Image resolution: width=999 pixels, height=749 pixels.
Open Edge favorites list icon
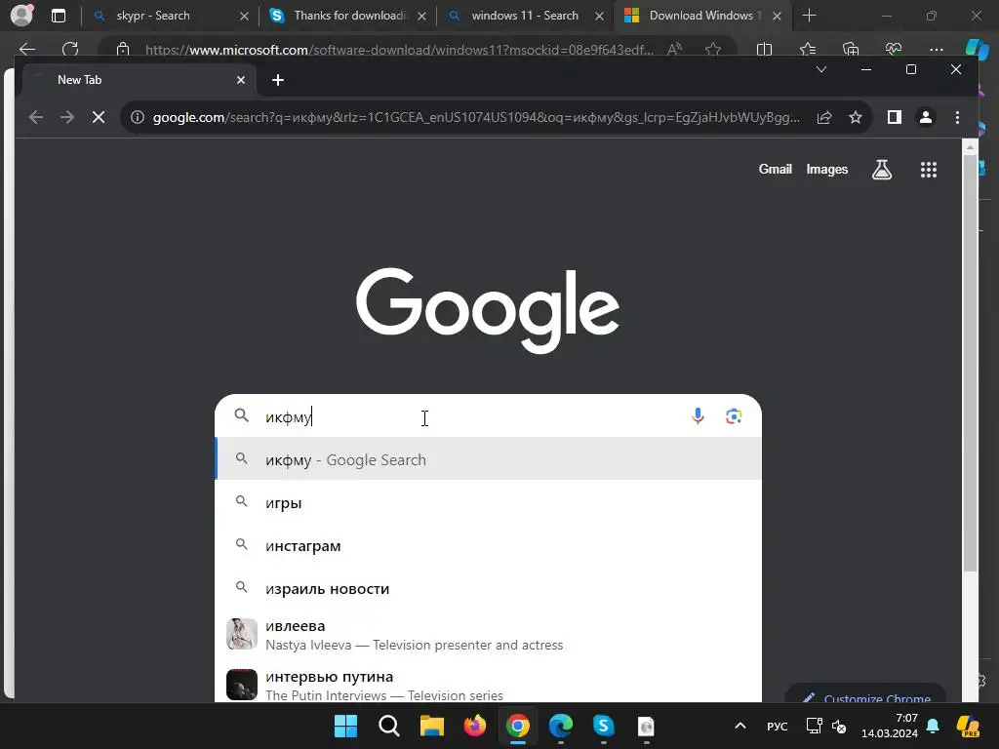click(807, 49)
